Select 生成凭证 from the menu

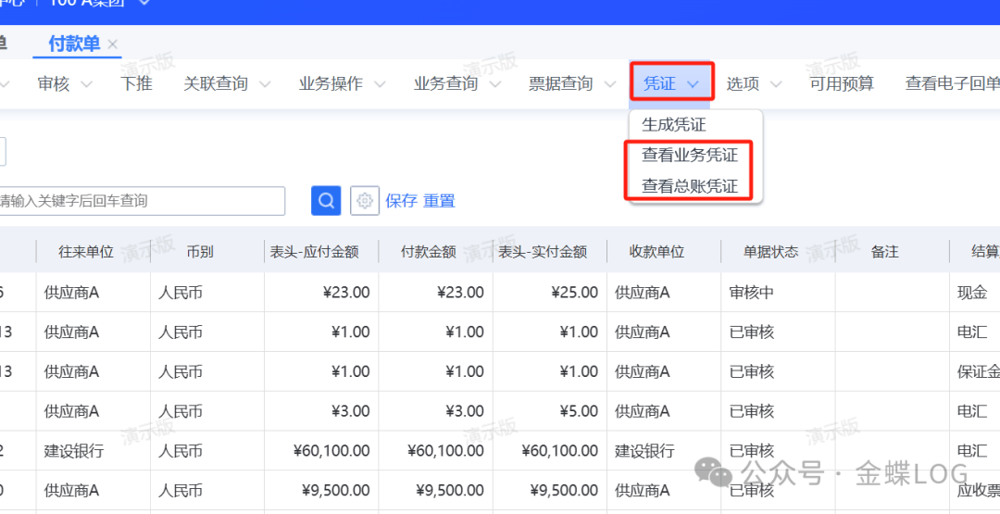pos(674,124)
